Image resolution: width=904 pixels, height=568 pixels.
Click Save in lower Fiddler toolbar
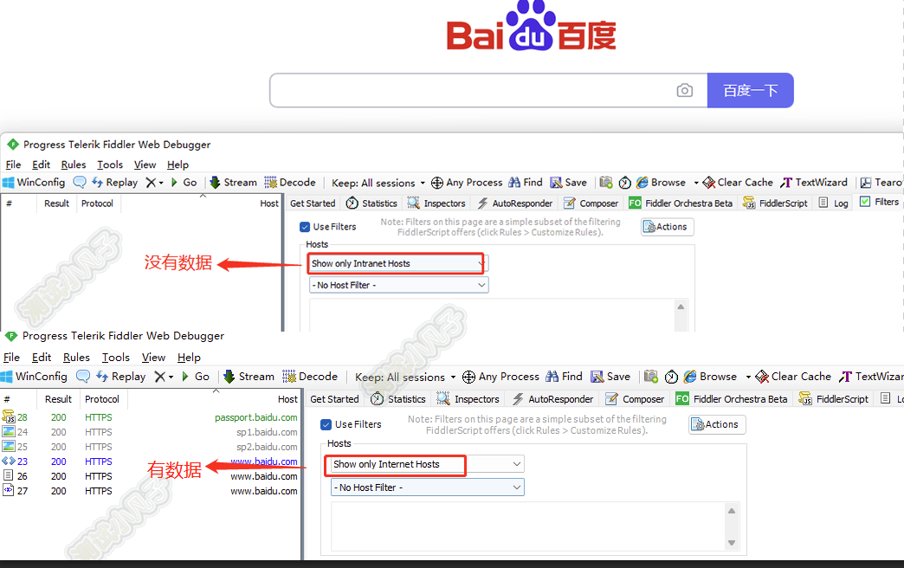[x=610, y=377]
